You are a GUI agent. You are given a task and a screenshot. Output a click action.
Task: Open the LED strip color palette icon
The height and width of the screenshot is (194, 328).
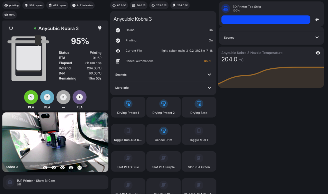coord(317,20)
